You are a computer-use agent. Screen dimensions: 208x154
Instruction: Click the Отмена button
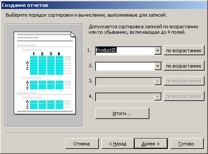82,144
